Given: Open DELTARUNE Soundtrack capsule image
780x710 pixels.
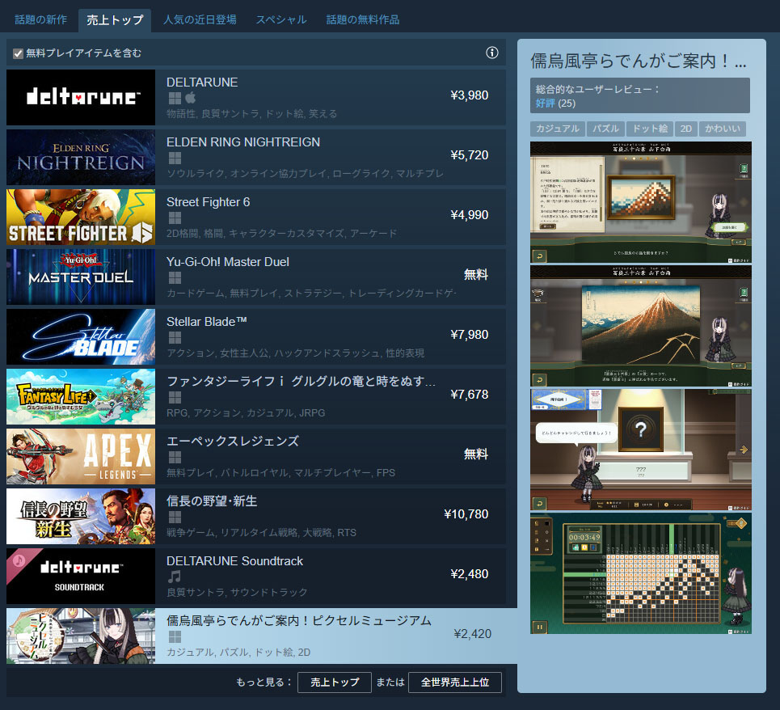Looking at the screenshot, I should tap(81, 576).
